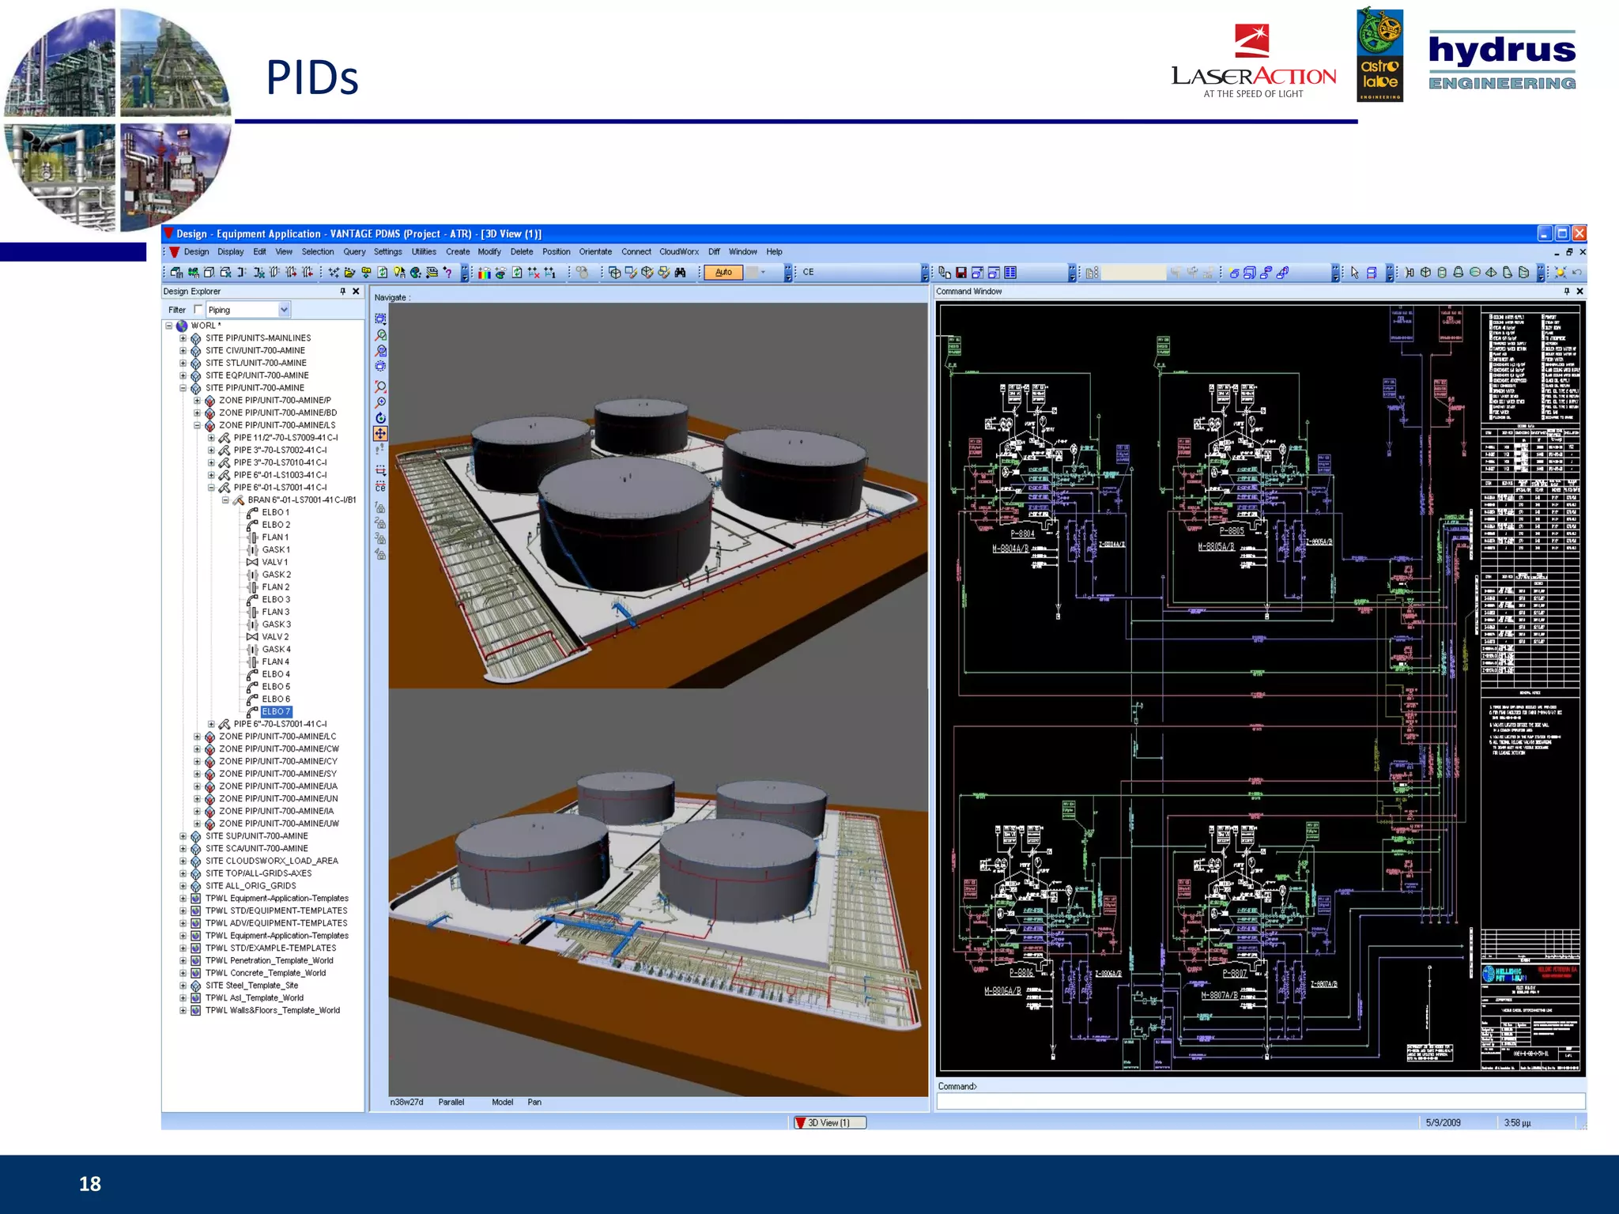
Task: Expand SITE PIP/UNITS-MAINLINES node
Action: click(x=183, y=338)
